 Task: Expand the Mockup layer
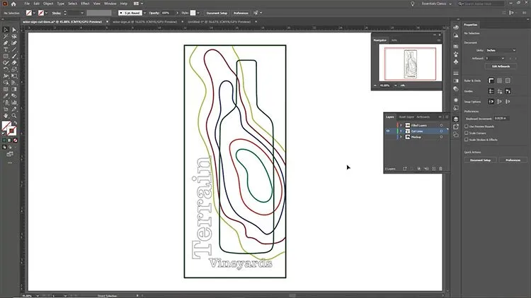point(401,137)
